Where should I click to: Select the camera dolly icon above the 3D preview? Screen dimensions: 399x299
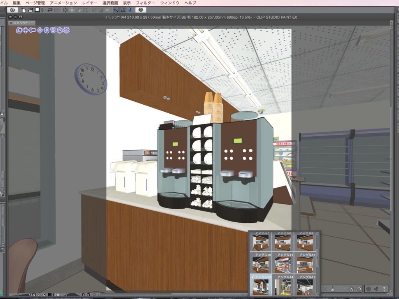(x=32, y=30)
